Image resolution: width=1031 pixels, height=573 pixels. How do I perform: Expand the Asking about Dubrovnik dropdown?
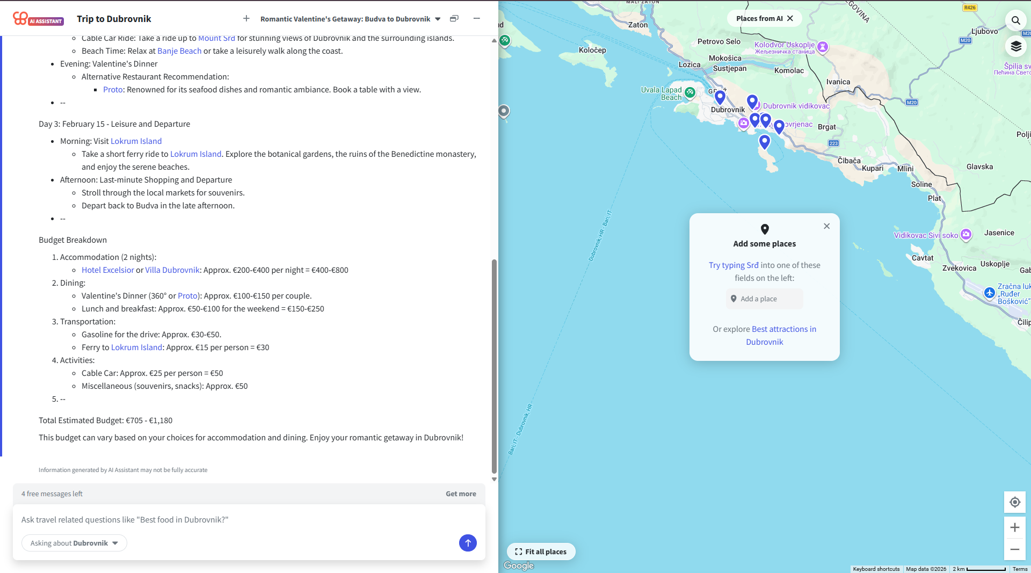pyautogui.click(x=74, y=543)
